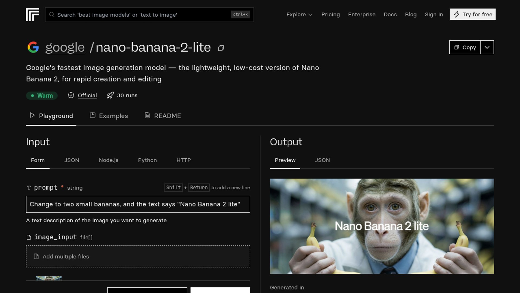This screenshot has height=293, width=520.
Task: Click the Add multiple files drop zone
Action: 138,256
